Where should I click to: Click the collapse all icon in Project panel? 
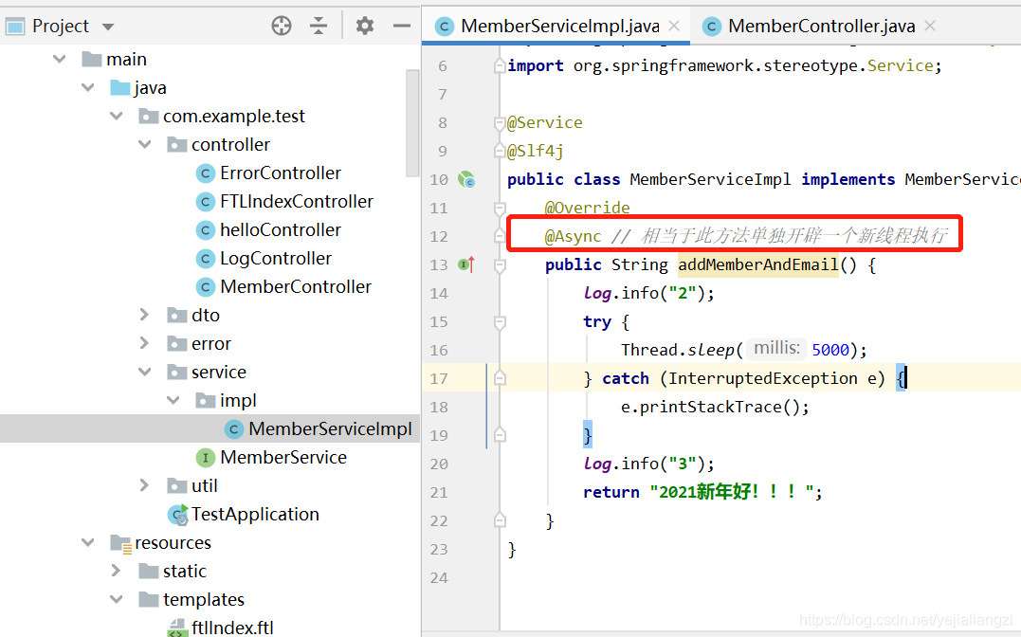pos(319,26)
